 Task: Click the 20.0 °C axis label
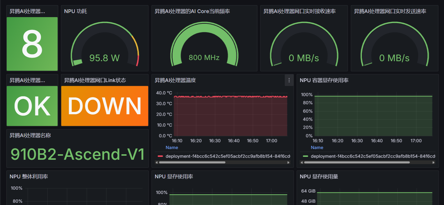click(x=164, y=114)
